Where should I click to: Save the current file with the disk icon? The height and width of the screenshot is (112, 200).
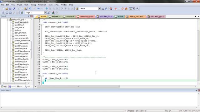click(x=10, y=9)
